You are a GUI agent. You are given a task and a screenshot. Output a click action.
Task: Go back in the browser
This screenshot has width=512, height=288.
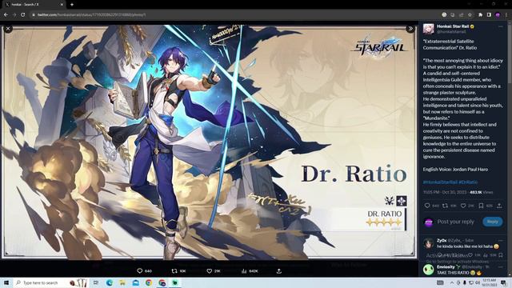(6, 14)
